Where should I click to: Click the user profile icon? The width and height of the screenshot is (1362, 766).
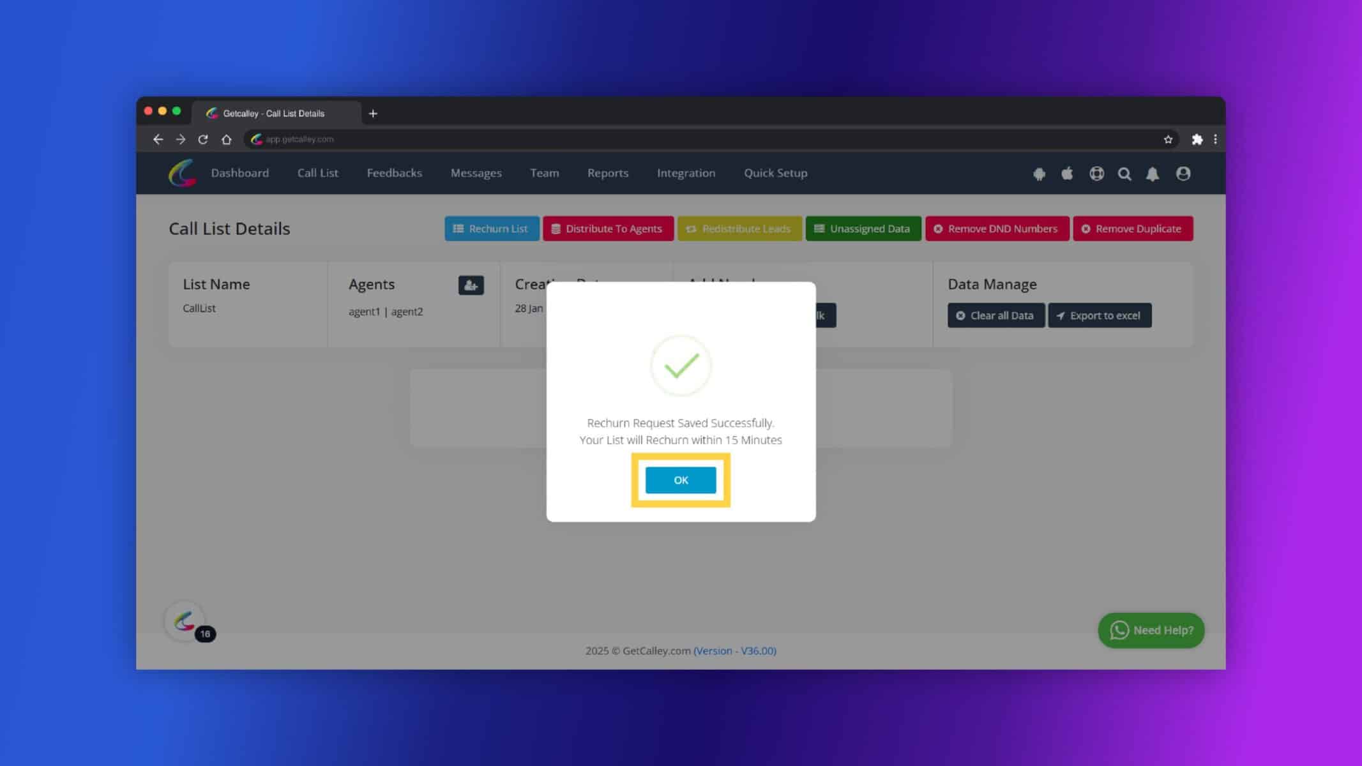1183,173
